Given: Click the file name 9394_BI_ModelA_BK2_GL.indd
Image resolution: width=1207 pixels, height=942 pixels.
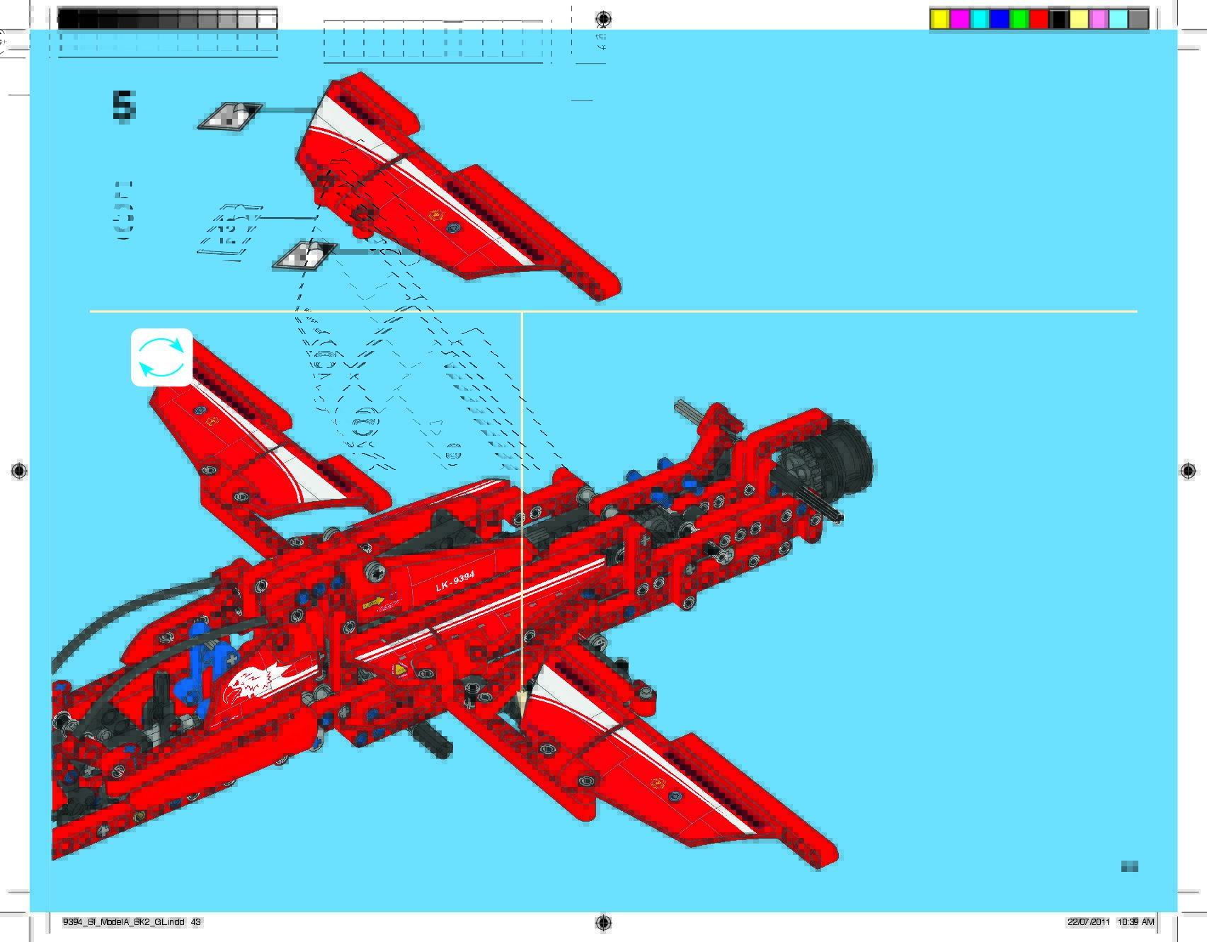Looking at the screenshot, I should tap(124, 922).
